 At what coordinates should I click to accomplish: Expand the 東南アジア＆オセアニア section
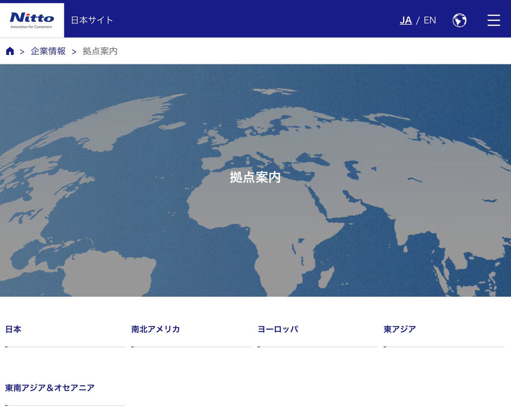[x=49, y=388]
